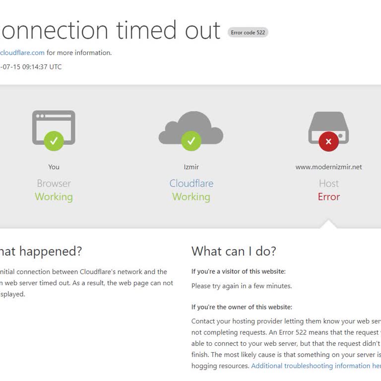
Task: Click the Izmir location label
Action: click(191, 167)
